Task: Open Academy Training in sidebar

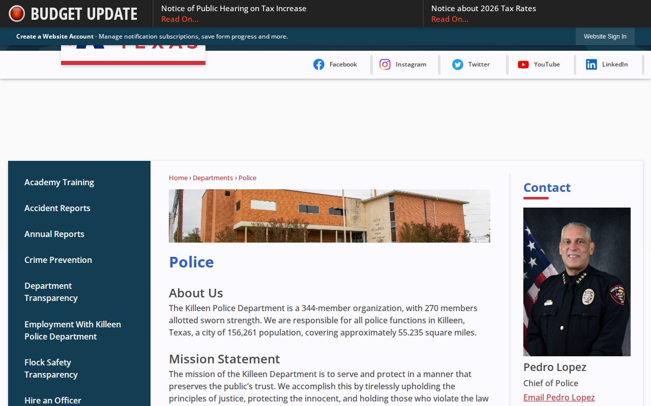Action: (59, 182)
